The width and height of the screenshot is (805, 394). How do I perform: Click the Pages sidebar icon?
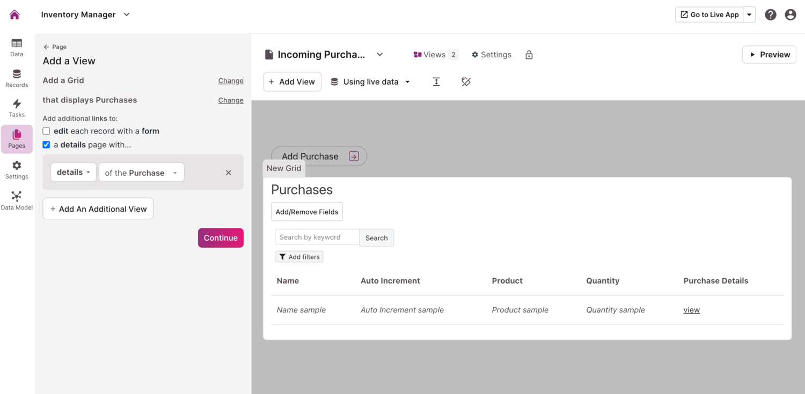click(x=16, y=138)
